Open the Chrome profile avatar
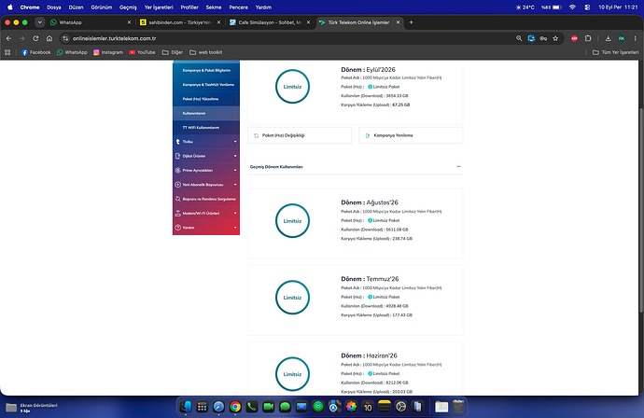This screenshot has width=644, height=418. tap(622, 38)
